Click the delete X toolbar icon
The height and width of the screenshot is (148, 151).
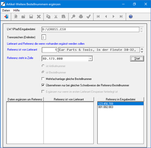pos(39,17)
